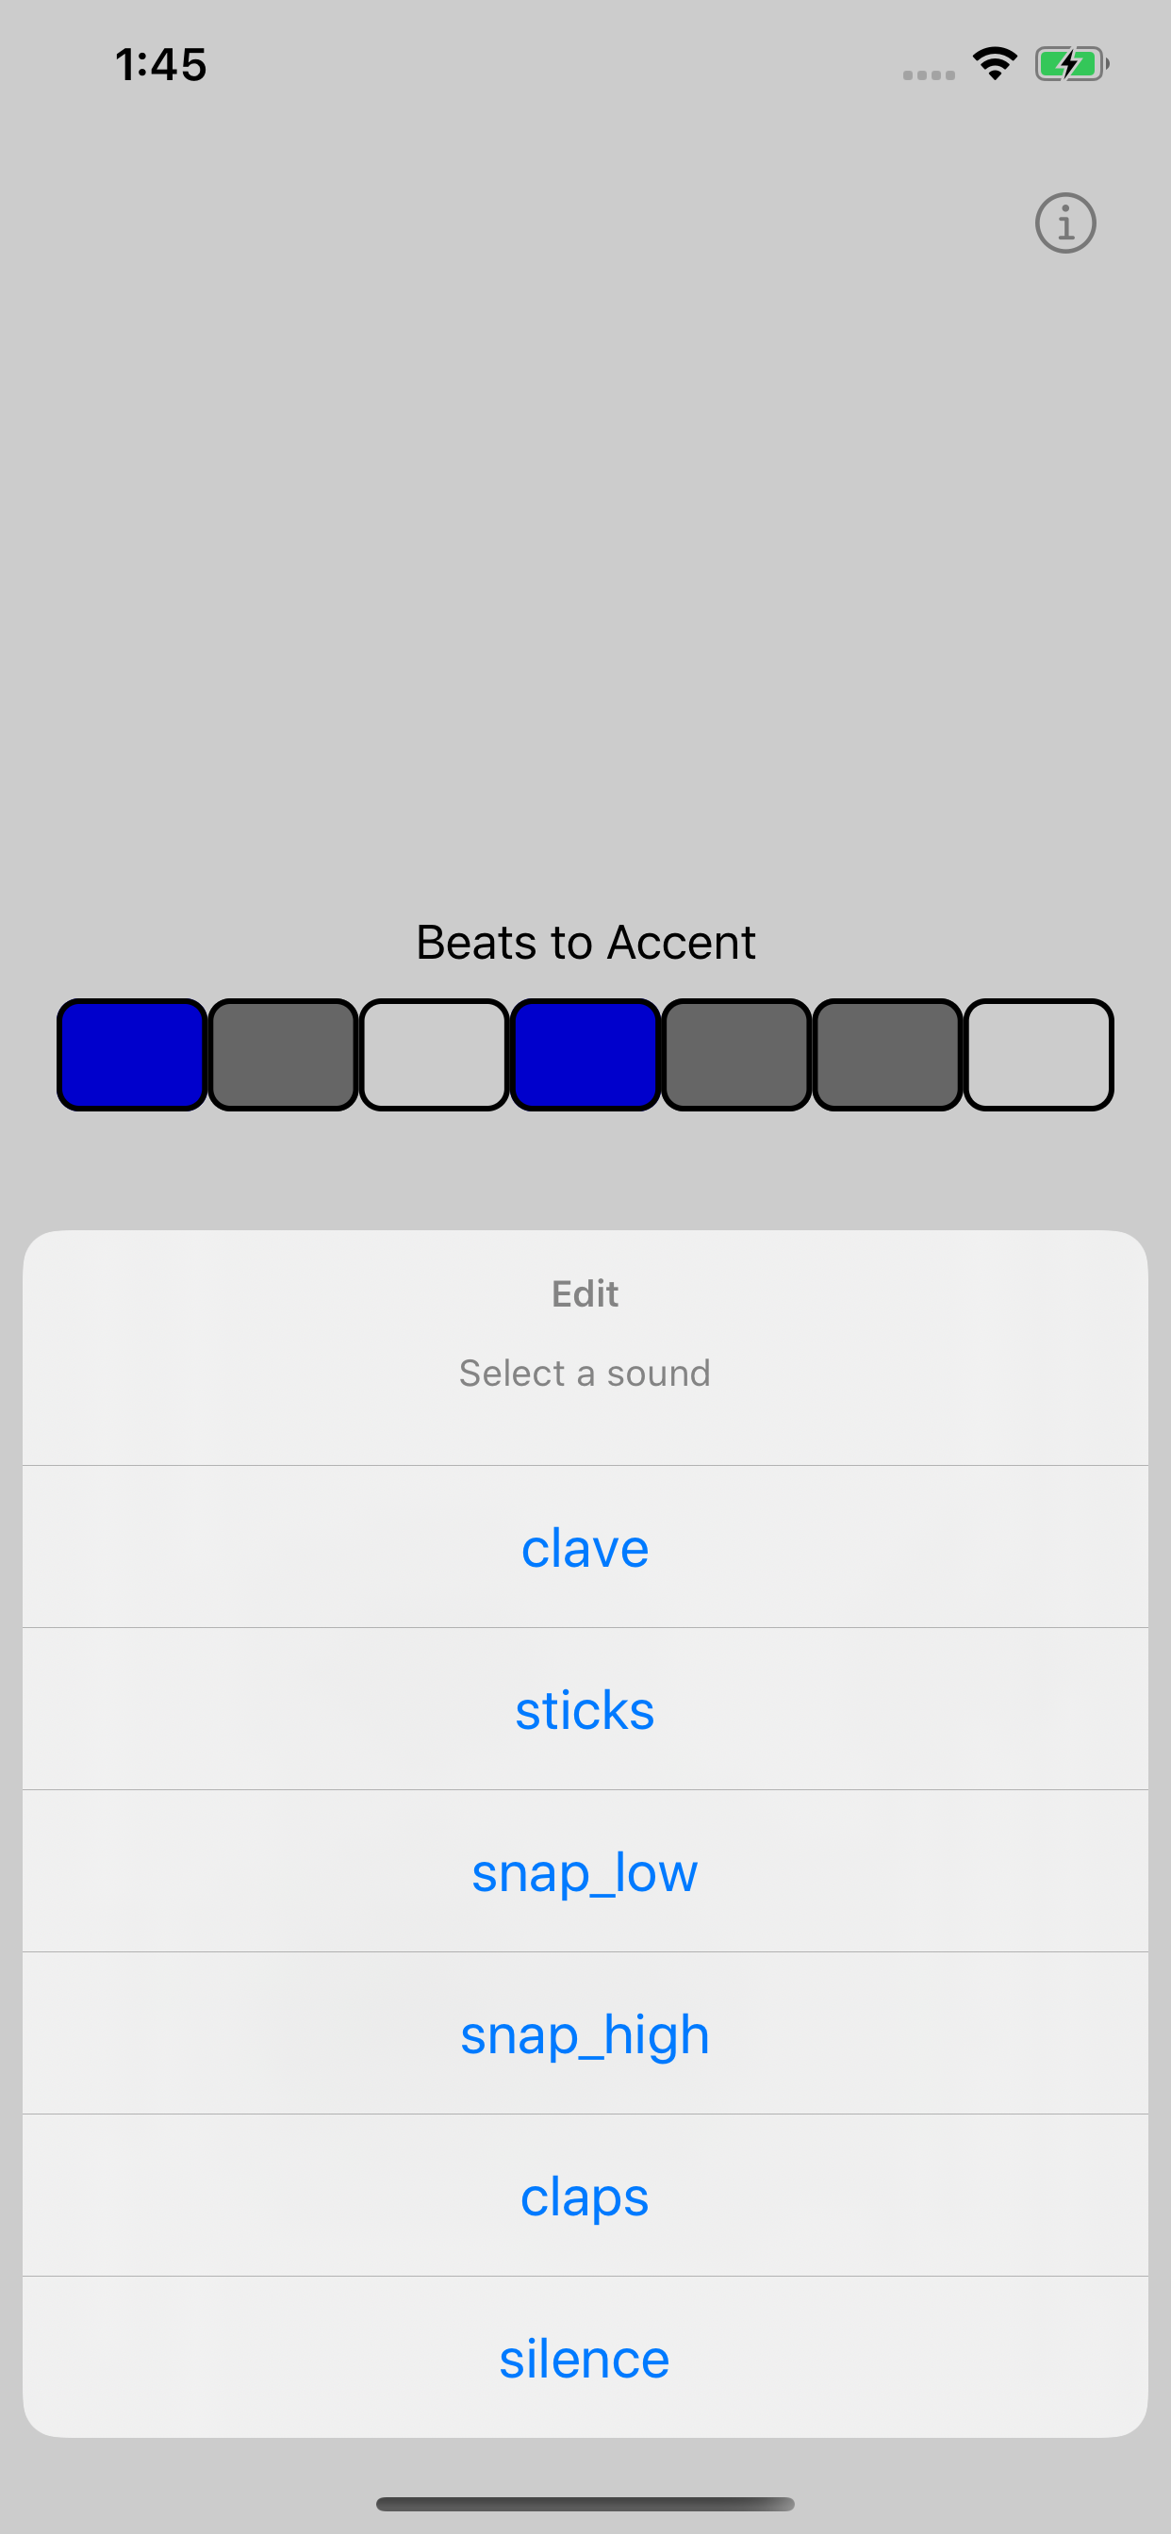The height and width of the screenshot is (2534, 1171).
Task: Choose the claps sound
Action: pyautogui.click(x=585, y=2196)
